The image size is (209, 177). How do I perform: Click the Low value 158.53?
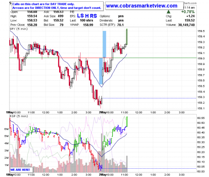(32, 20)
